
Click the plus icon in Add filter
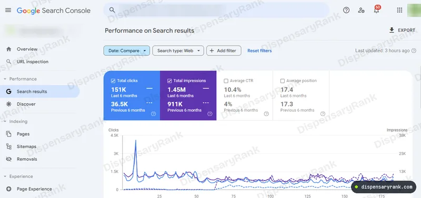pyautogui.click(x=212, y=51)
